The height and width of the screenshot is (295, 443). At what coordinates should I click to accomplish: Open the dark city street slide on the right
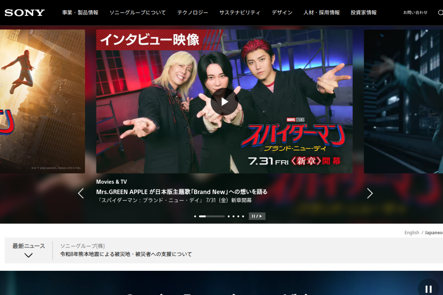pos(403,101)
